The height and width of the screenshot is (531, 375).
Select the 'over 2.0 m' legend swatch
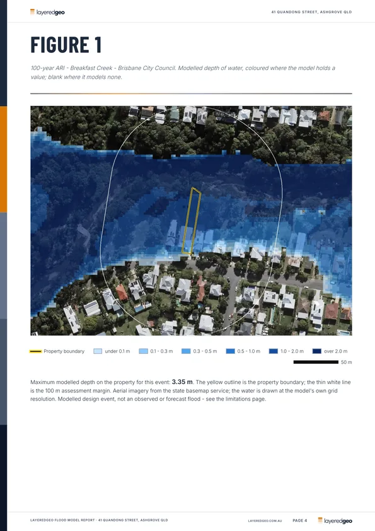(317, 351)
